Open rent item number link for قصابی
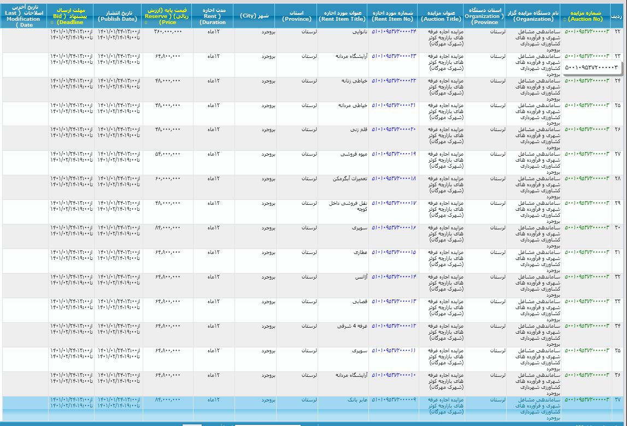This screenshot has width=627, height=426. click(x=394, y=301)
